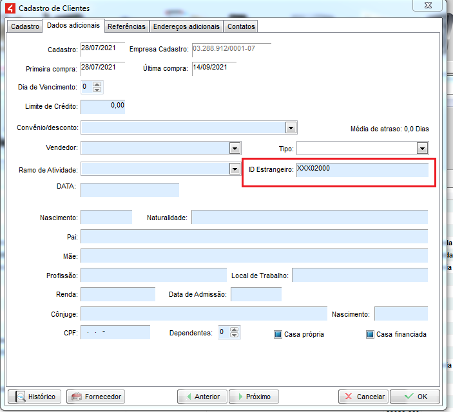Expand the Convênio/desconto dropdown
453x412 pixels.
coord(291,127)
